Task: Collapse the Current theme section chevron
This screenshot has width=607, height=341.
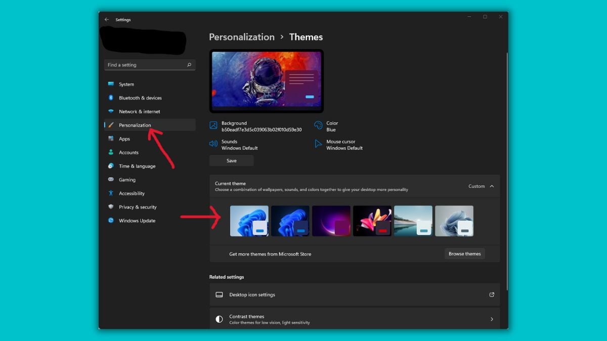Action: click(492, 186)
